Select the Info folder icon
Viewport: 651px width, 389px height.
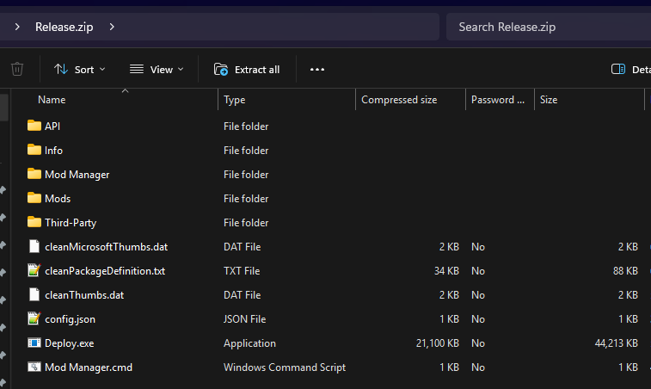tap(34, 150)
